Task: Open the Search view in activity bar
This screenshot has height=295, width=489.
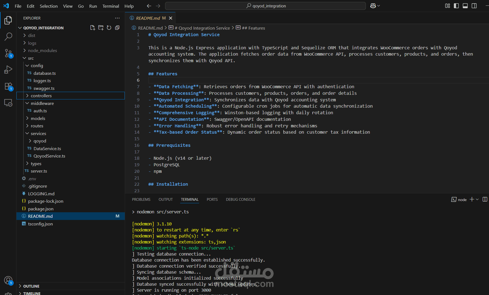Action: pyautogui.click(x=8, y=36)
